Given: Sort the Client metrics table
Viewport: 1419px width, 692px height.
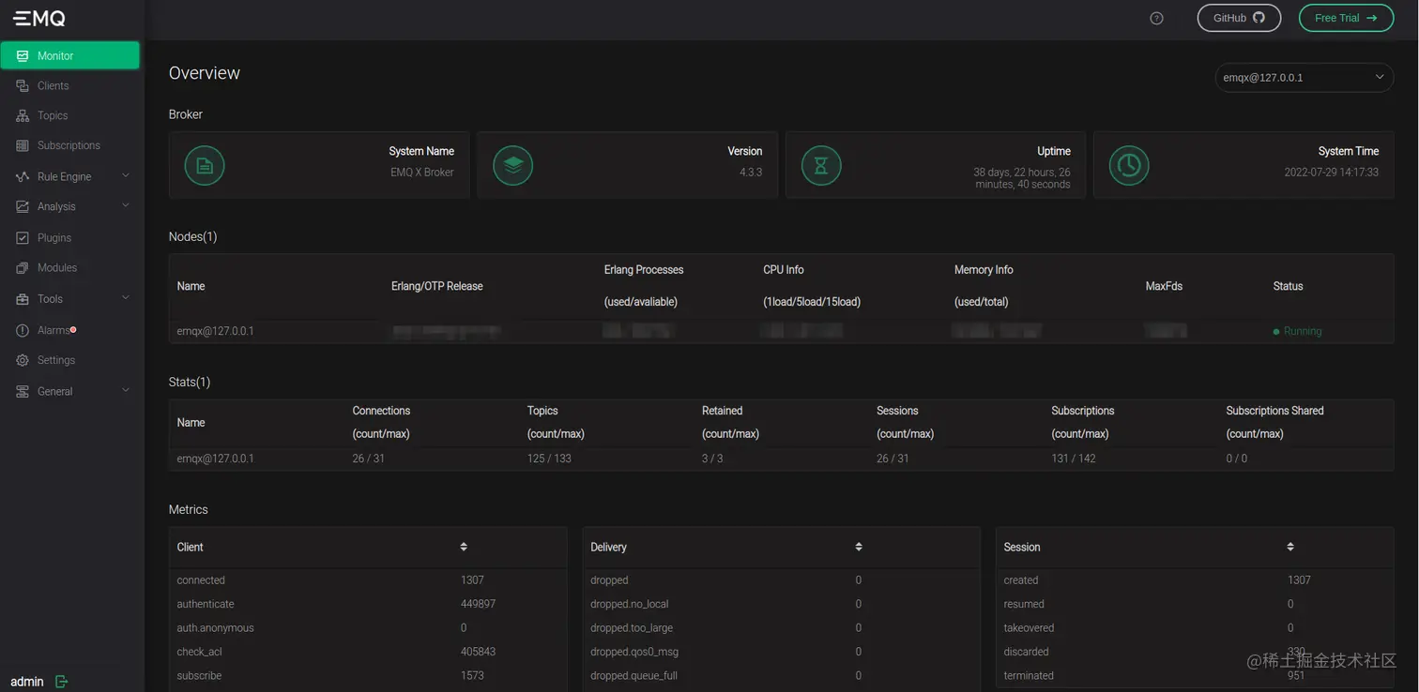Looking at the screenshot, I should tap(464, 547).
